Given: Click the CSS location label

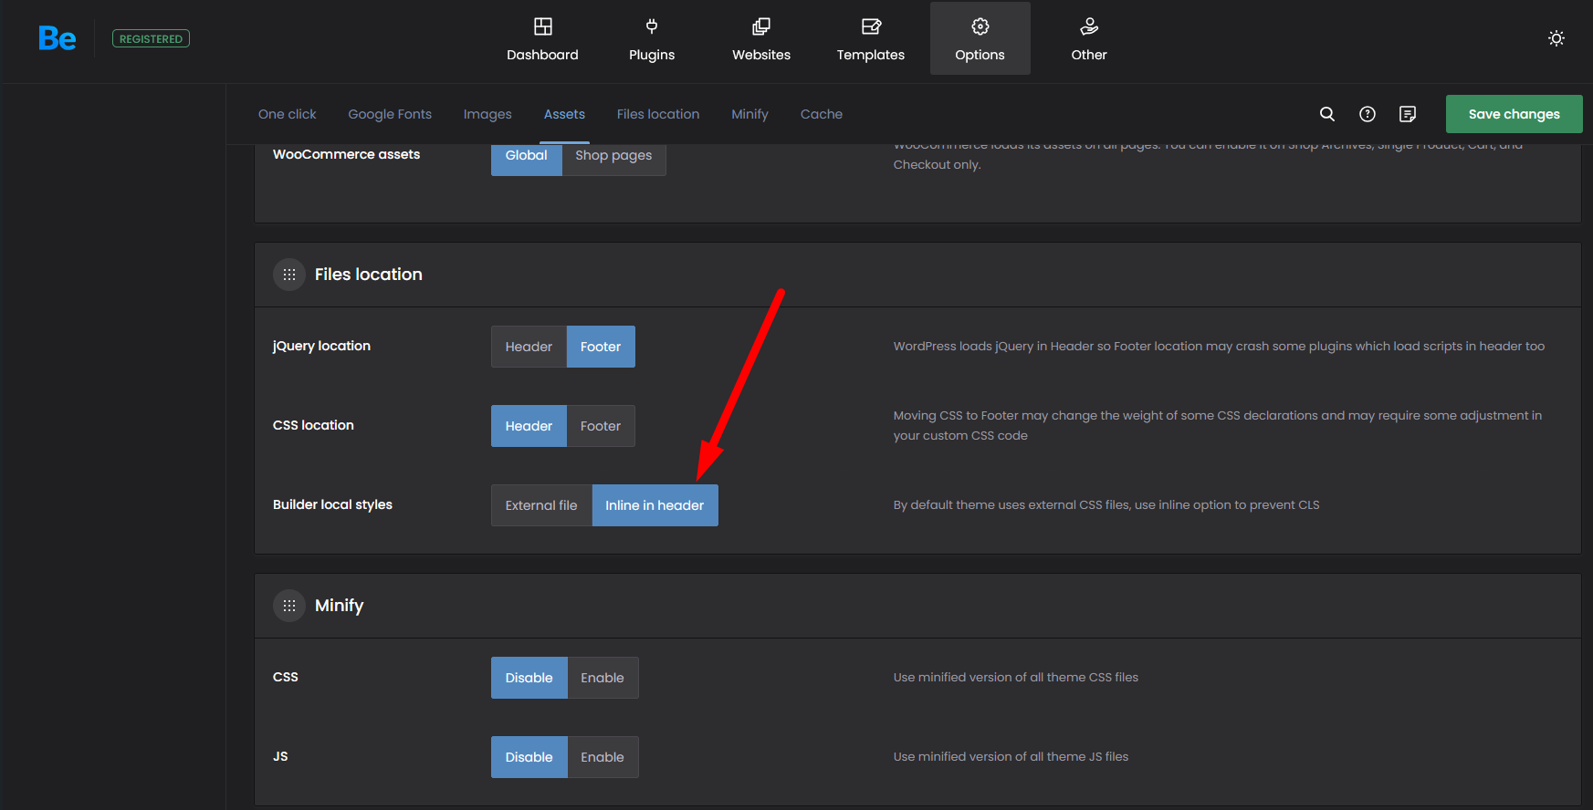Looking at the screenshot, I should click(x=313, y=425).
